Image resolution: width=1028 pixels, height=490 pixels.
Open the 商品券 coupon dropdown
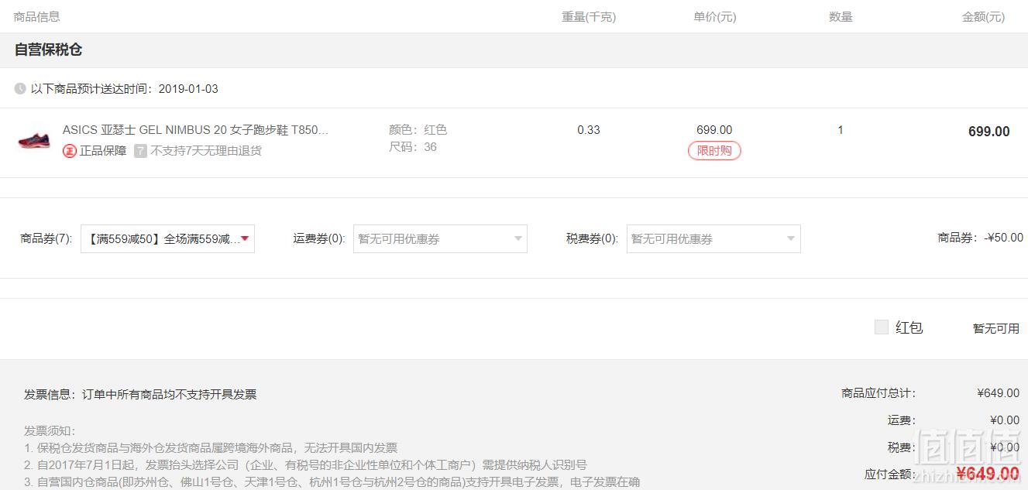click(x=167, y=239)
